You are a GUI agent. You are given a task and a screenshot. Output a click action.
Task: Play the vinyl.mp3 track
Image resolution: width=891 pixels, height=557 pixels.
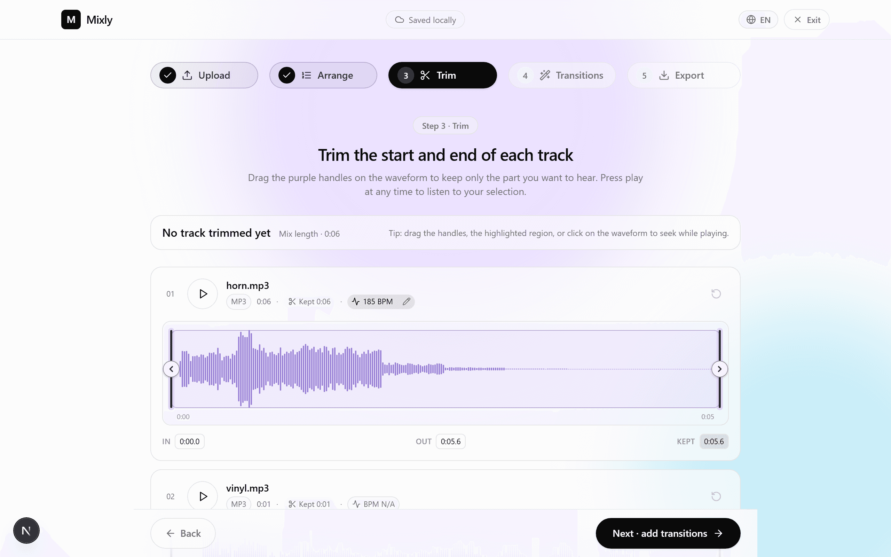coord(203,496)
